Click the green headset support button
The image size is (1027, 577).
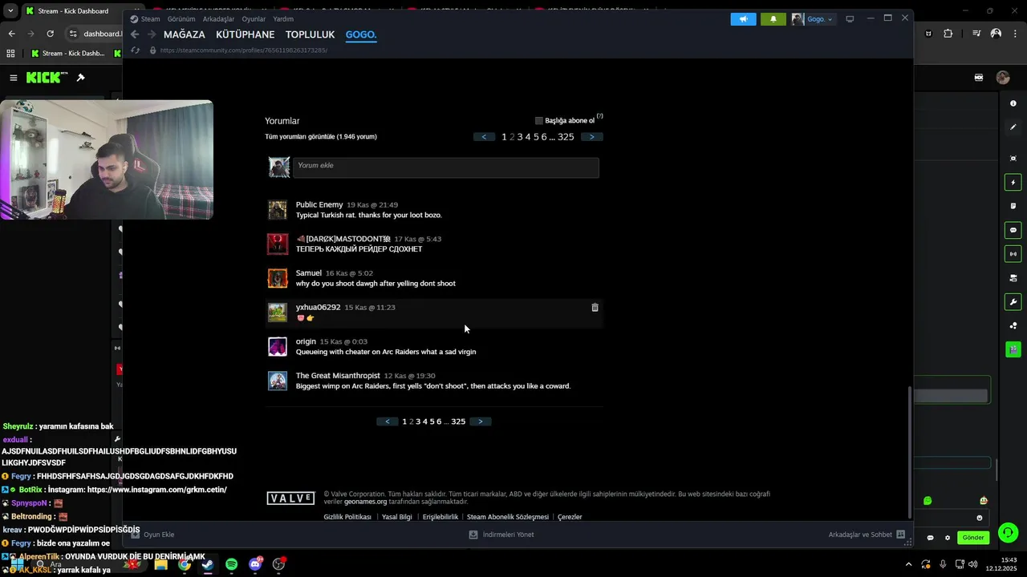click(1008, 533)
